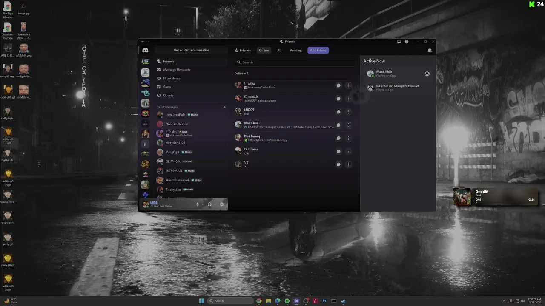Open Mack Milli card in Active Now

(x=398, y=74)
